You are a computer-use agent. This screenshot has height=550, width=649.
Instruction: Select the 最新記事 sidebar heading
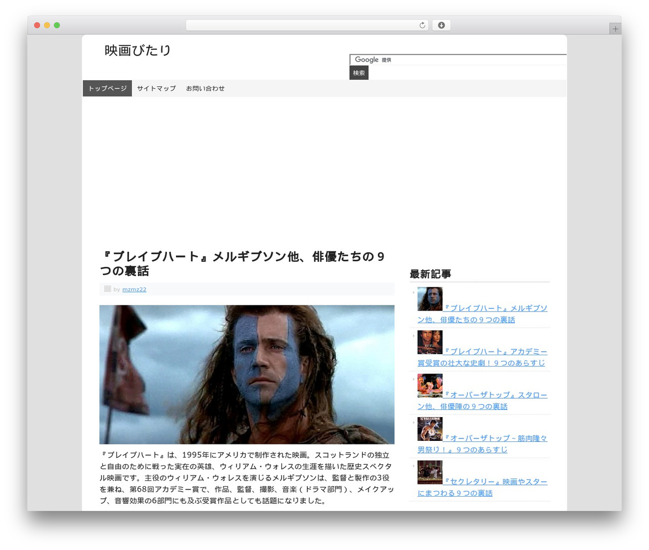(430, 274)
